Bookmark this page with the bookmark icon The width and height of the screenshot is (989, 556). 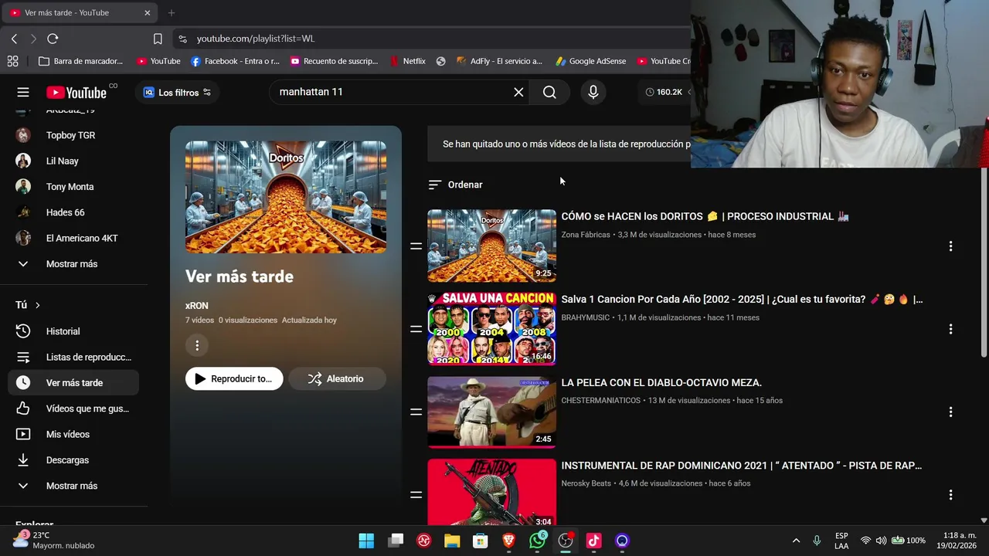click(x=158, y=39)
